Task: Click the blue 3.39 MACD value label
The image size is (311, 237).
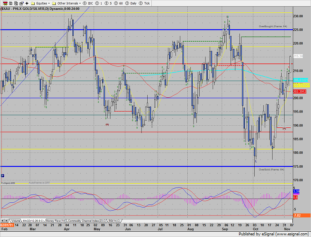Action: coord(296,191)
